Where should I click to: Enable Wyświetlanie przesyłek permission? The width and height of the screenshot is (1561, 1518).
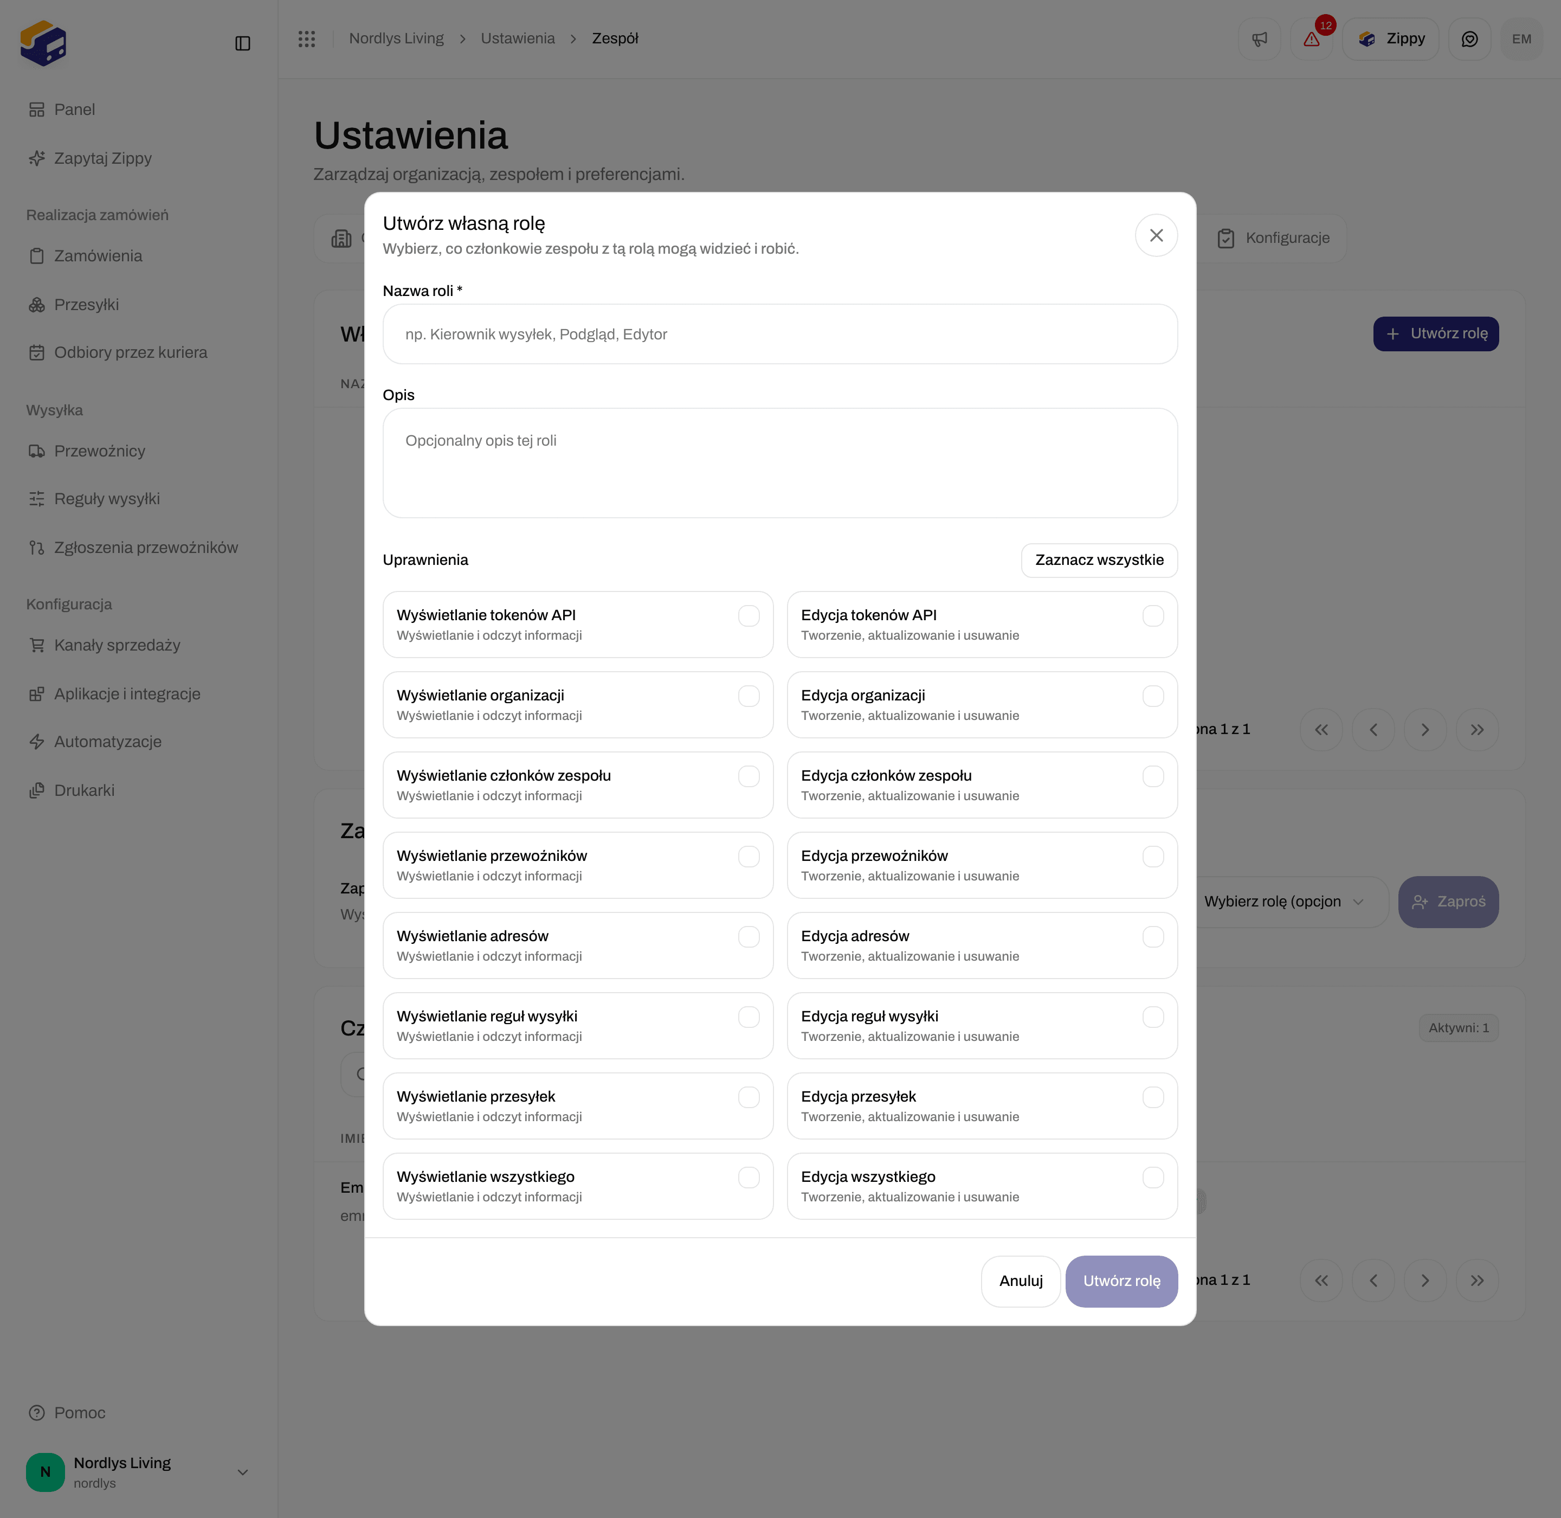tap(749, 1097)
